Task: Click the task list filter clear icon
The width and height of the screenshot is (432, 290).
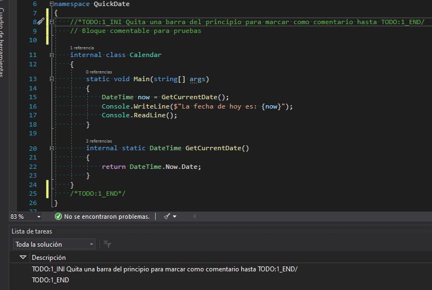Action: [107, 244]
